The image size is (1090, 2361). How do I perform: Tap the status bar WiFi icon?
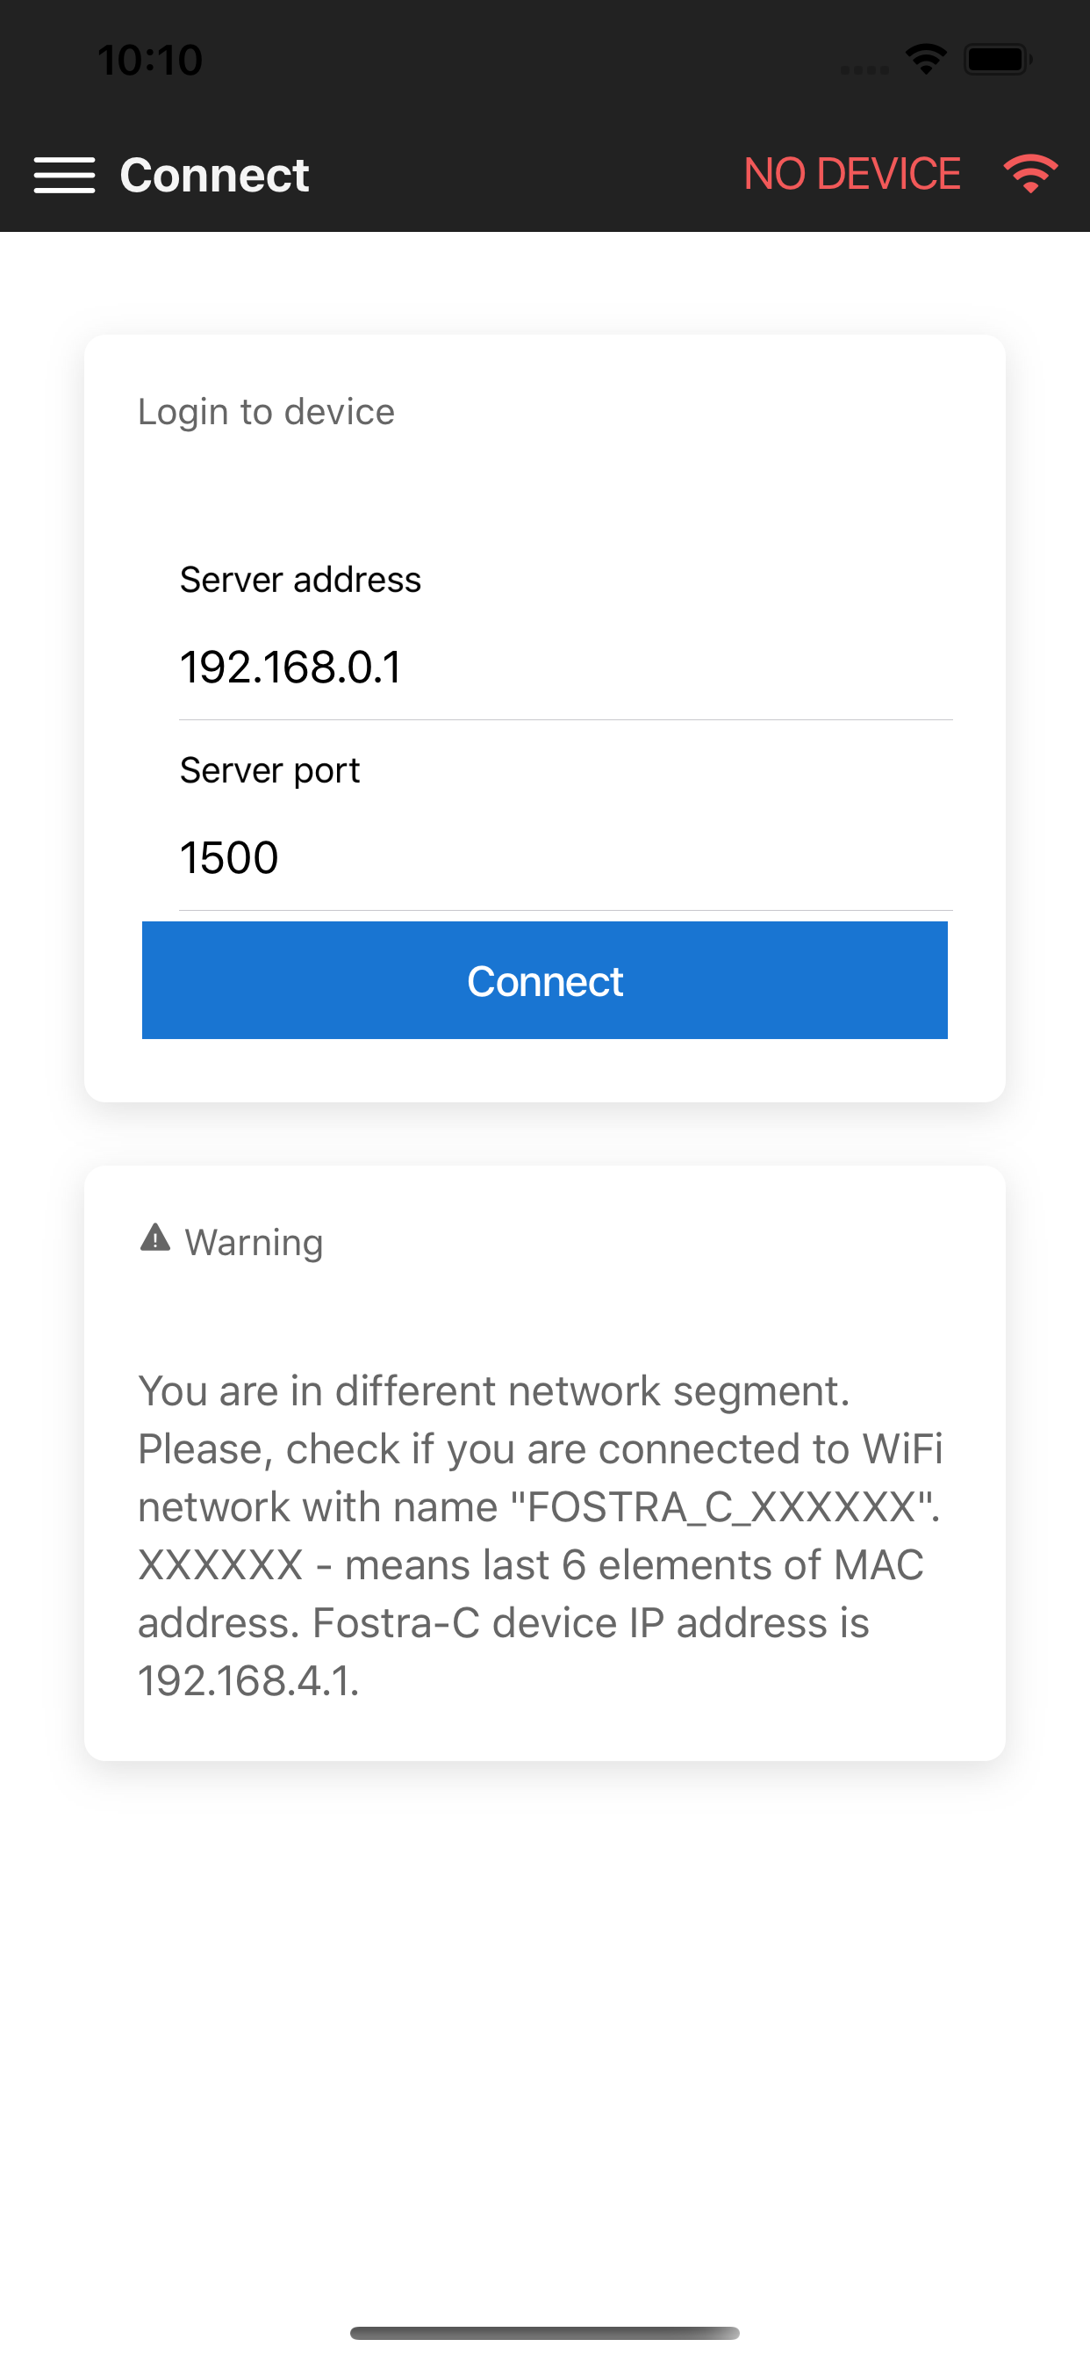(926, 57)
